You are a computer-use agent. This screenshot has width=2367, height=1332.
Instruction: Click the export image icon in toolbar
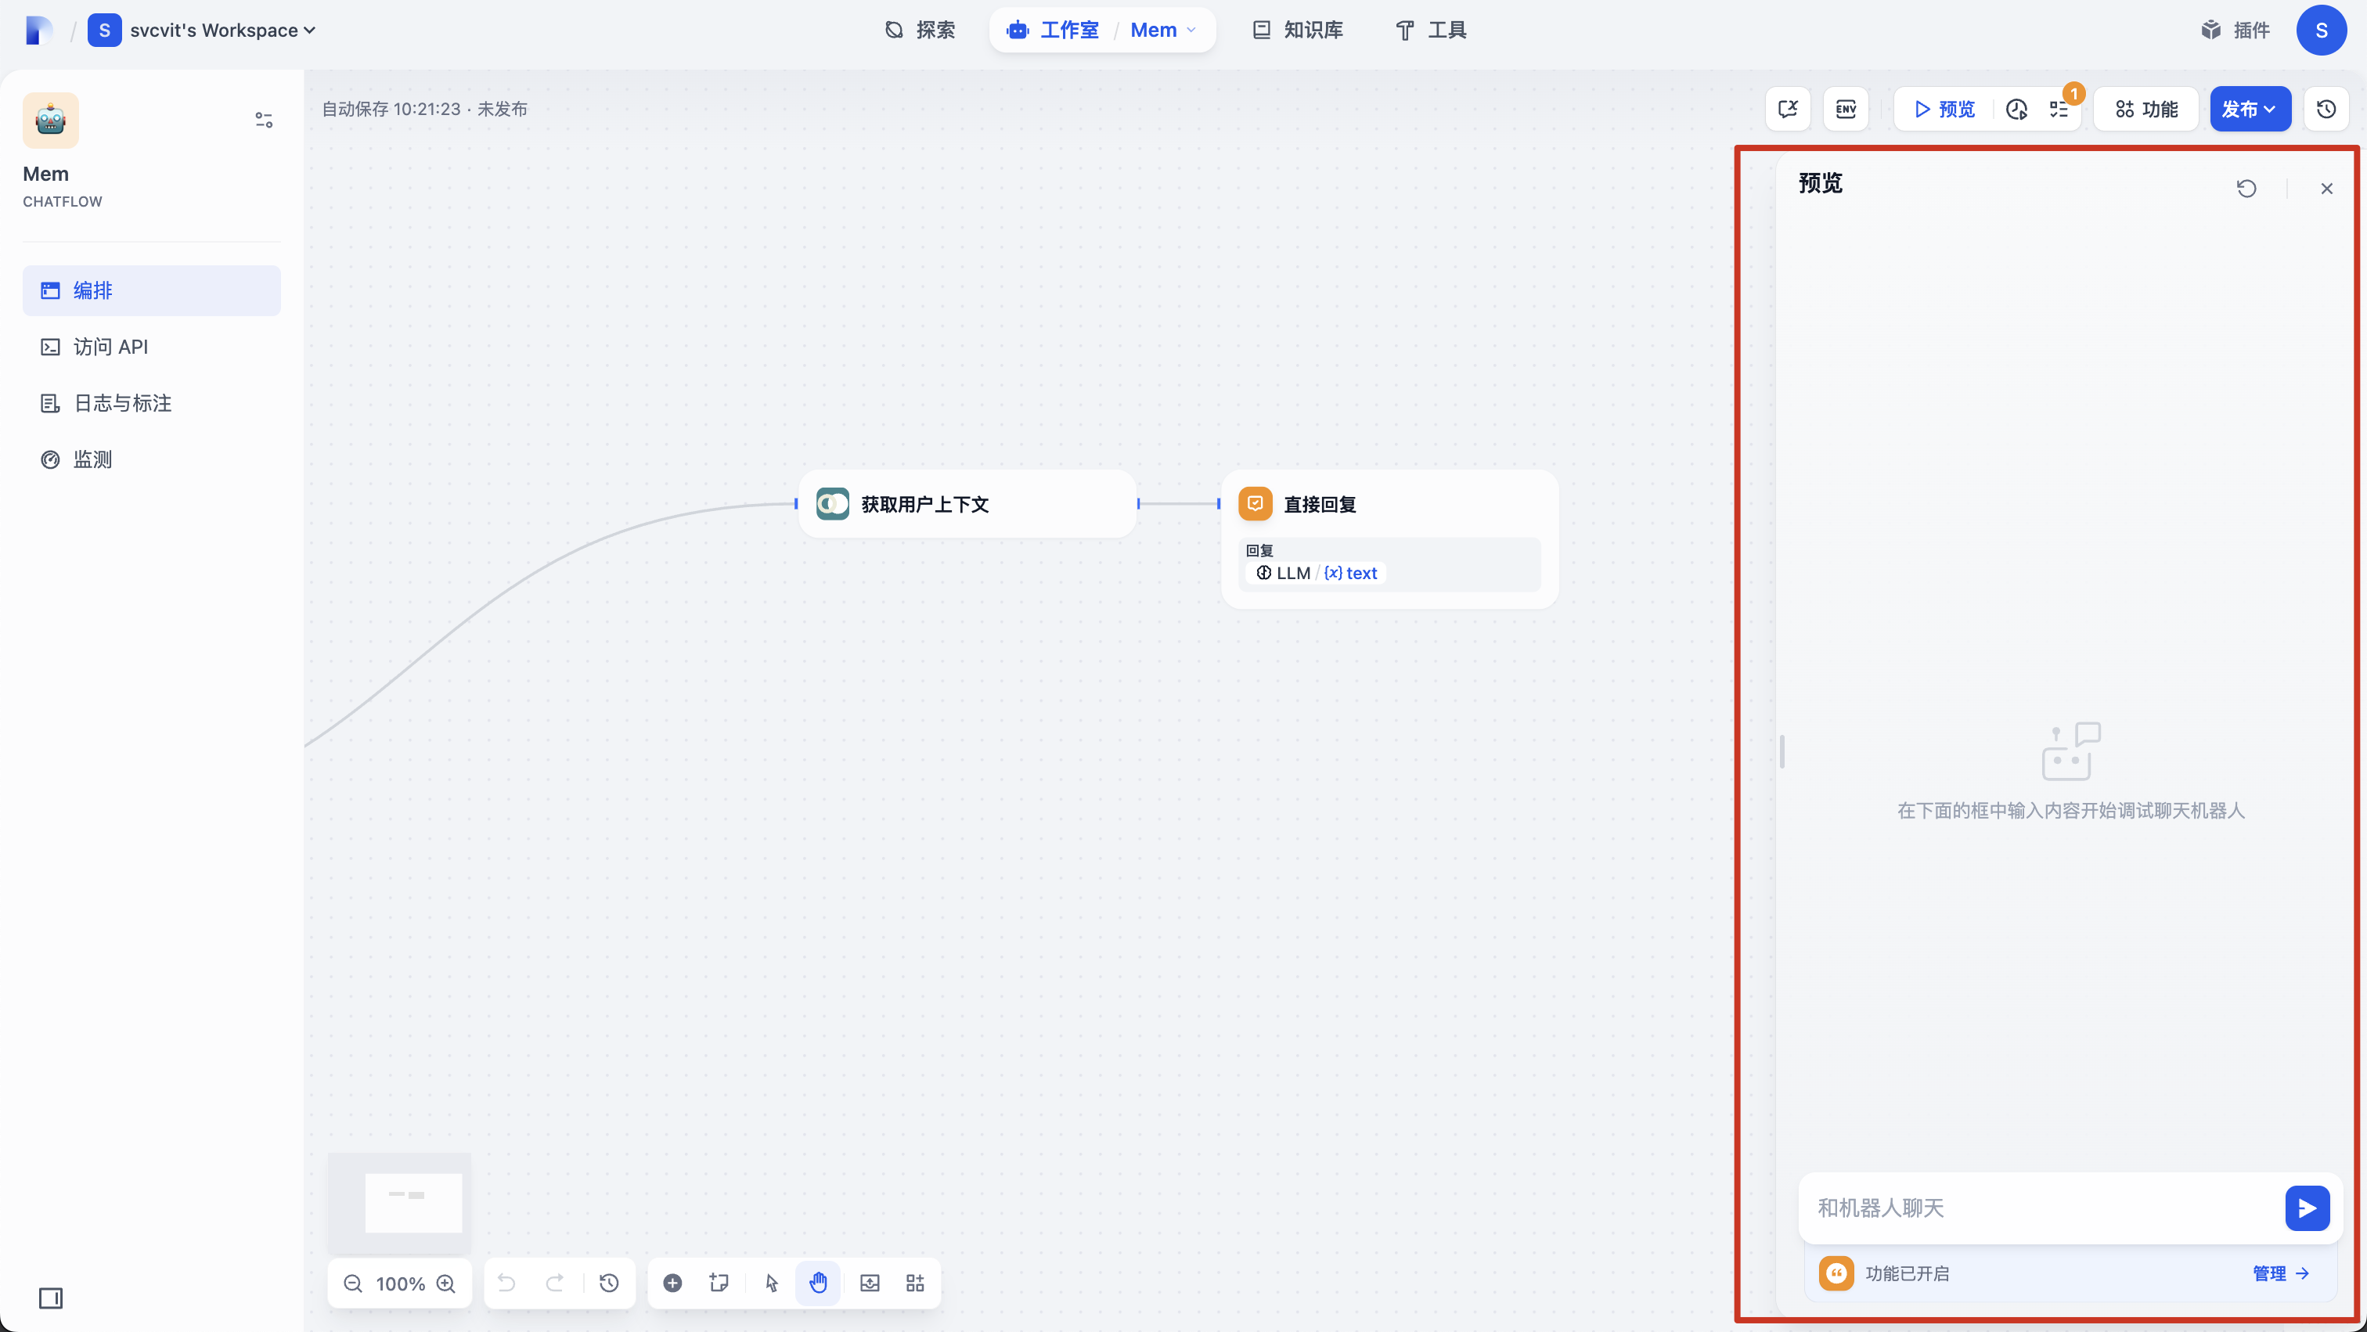870,1283
